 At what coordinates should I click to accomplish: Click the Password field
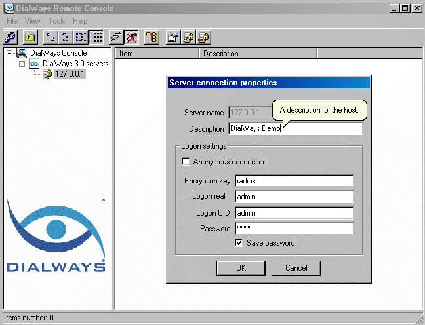coord(294,229)
